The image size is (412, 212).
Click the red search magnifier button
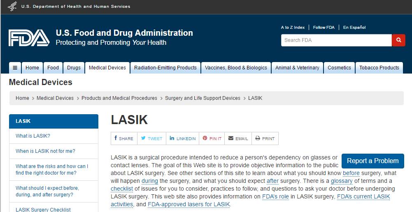click(x=398, y=40)
